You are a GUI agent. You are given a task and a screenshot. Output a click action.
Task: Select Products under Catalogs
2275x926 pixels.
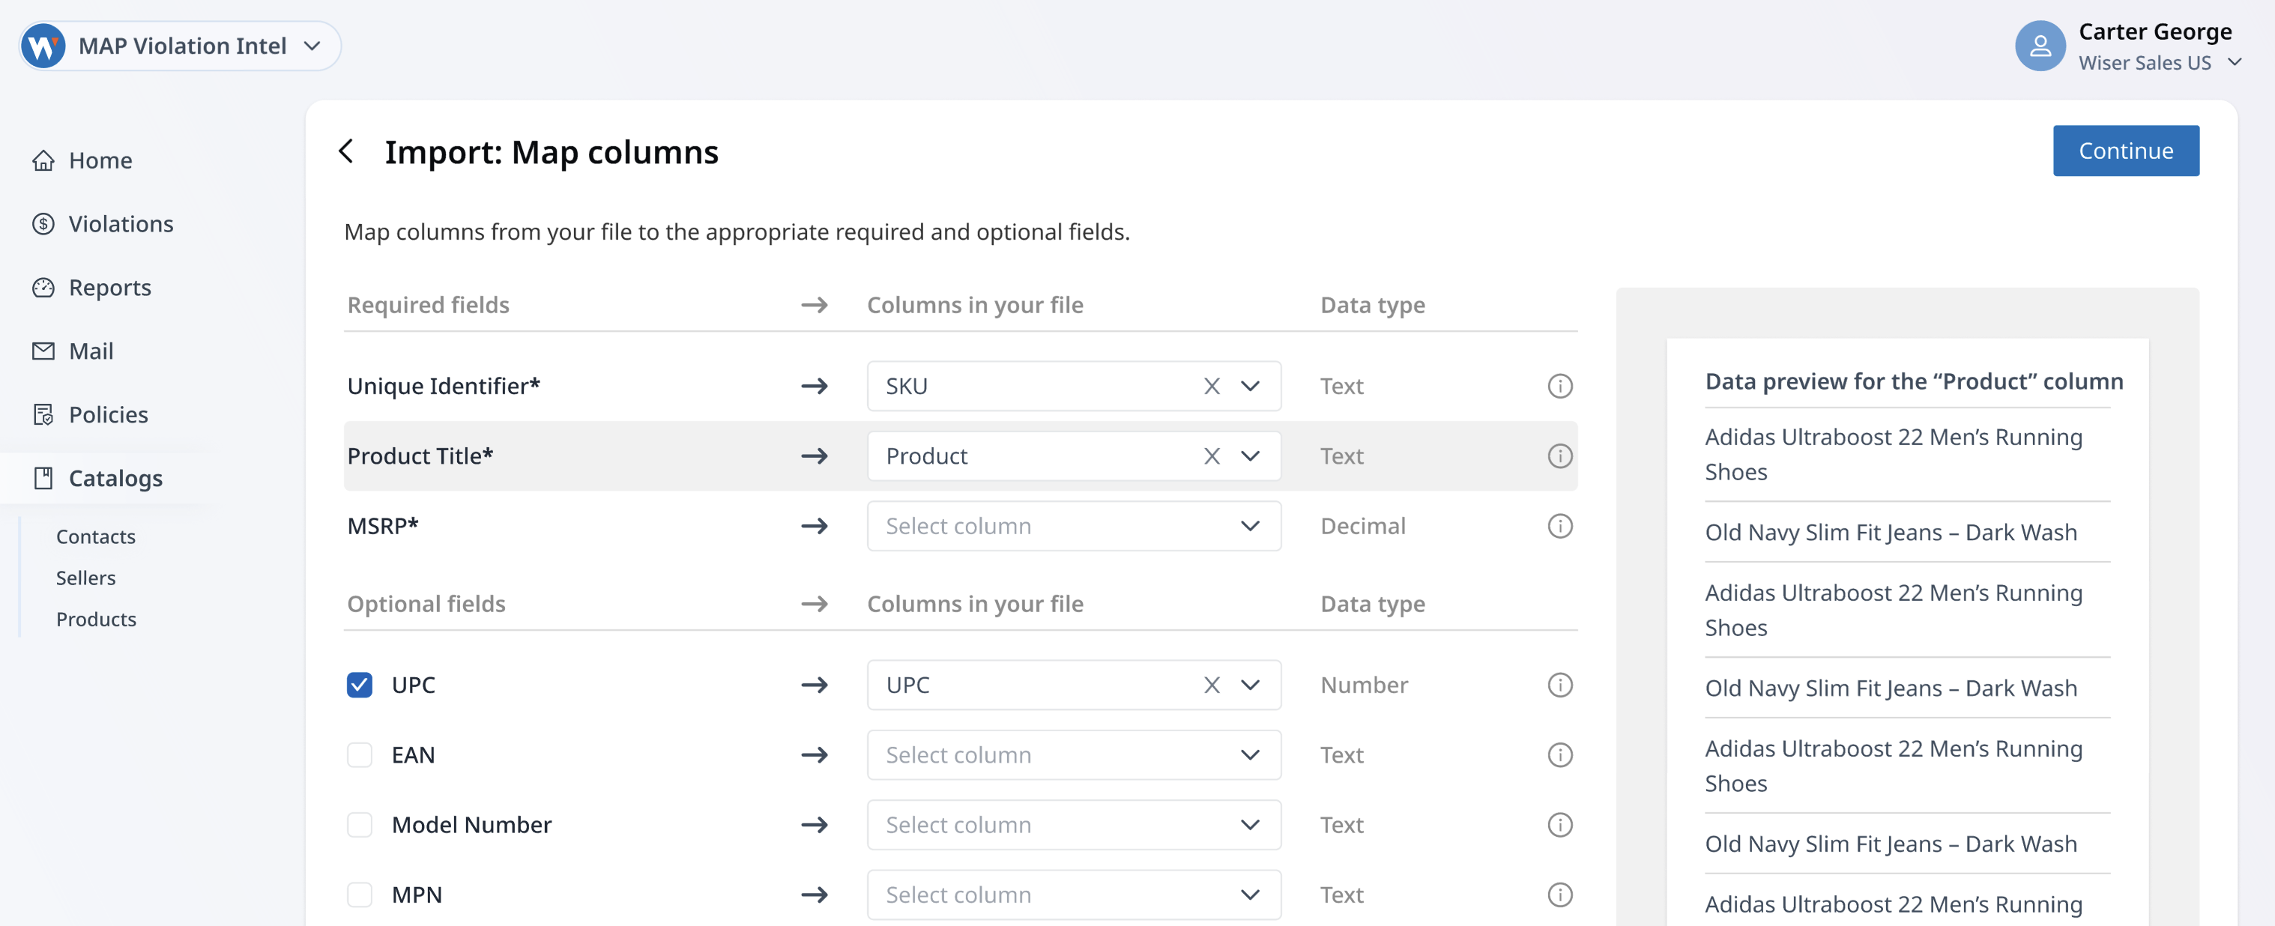pos(96,619)
